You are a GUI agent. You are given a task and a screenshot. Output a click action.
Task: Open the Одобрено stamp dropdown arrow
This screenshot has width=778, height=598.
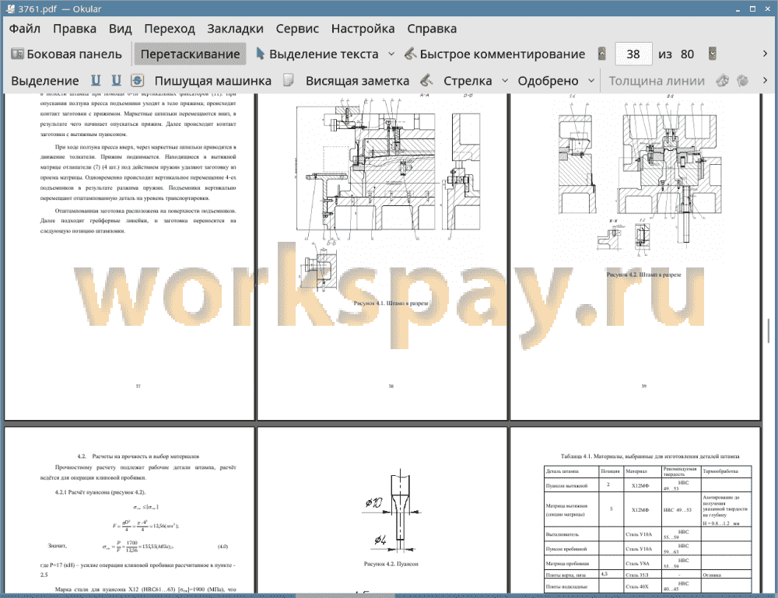tap(591, 81)
